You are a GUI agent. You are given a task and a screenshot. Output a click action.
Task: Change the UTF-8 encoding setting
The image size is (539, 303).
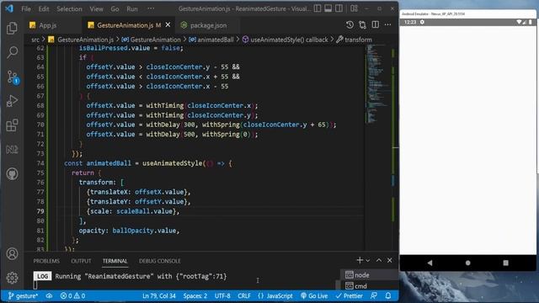tap(222, 295)
